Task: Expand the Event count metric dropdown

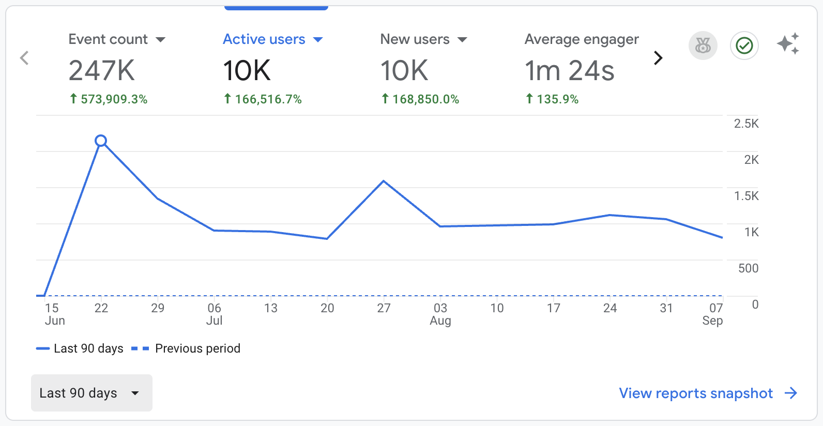Action: point(161,40)
